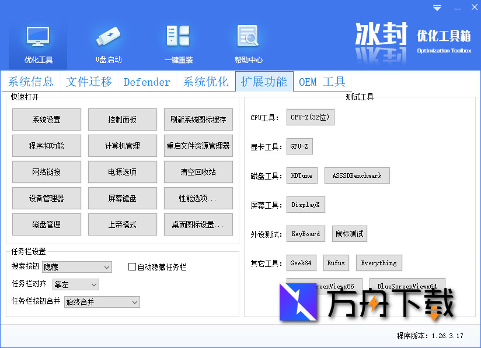
Task: Click 清空回收站 button
Action: point(198,172)
